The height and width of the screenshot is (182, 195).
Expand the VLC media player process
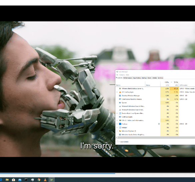click(x=117, y=92)
